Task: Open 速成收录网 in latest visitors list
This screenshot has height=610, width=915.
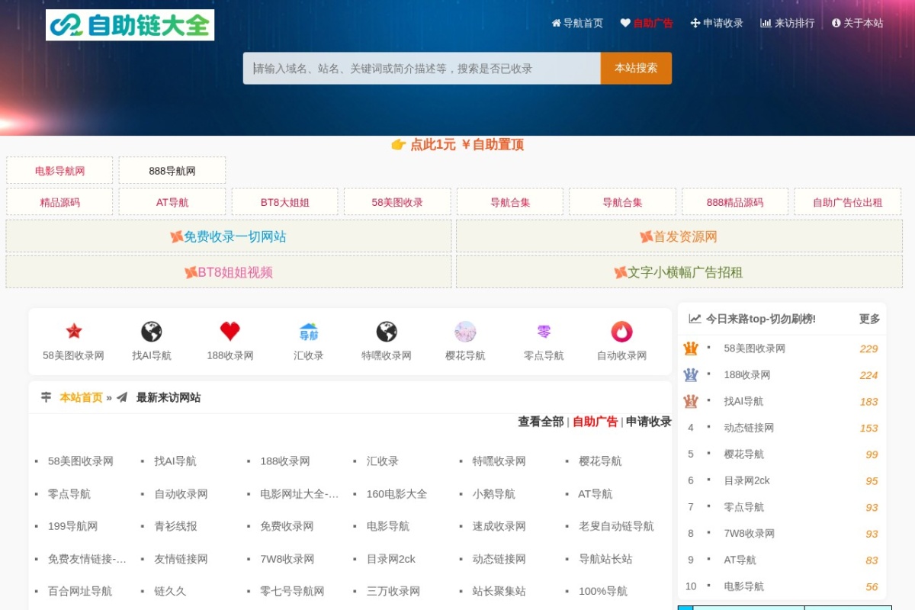Action: click(499, 526)
